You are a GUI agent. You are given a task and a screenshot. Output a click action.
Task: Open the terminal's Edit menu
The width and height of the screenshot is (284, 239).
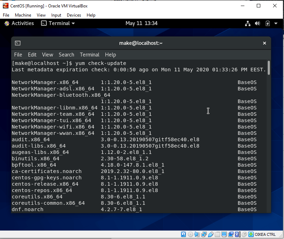[x=32, y=55]
